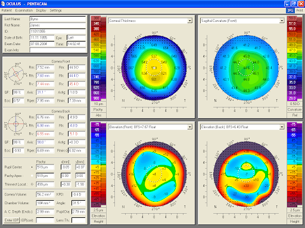Click the Height button under front elevation scale
This screenshot has height=228, width=305.
click(x=98, y=221)
